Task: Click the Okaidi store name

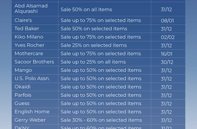Action: 23,87
